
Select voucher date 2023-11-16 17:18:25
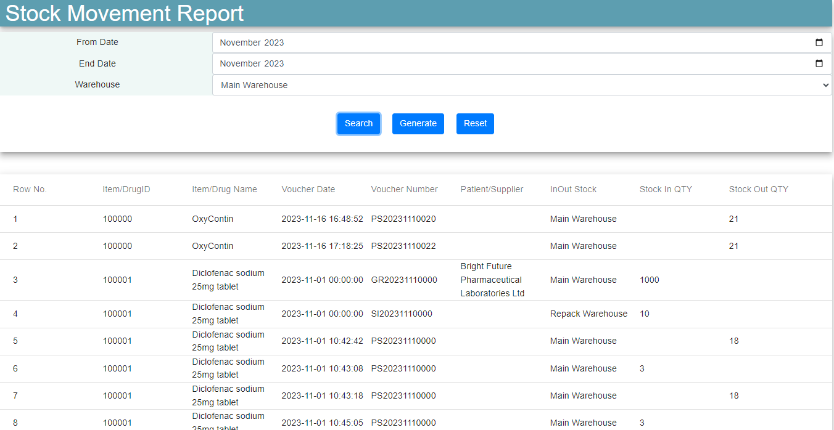coord(323,246)
